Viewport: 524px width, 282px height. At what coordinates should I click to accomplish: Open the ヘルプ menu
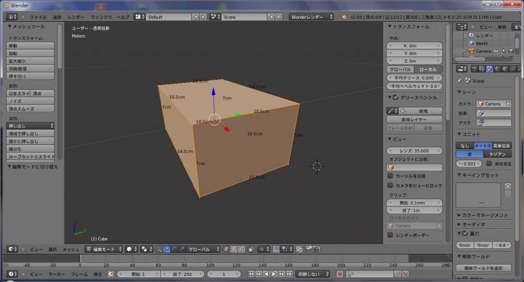[123, 17]
